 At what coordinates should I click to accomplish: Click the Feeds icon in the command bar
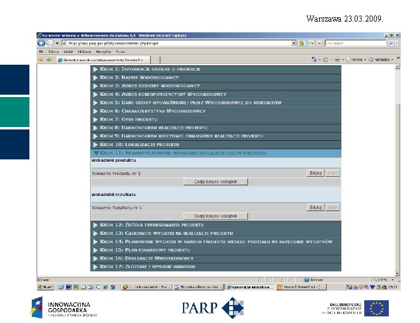click(x=325, y=60)
